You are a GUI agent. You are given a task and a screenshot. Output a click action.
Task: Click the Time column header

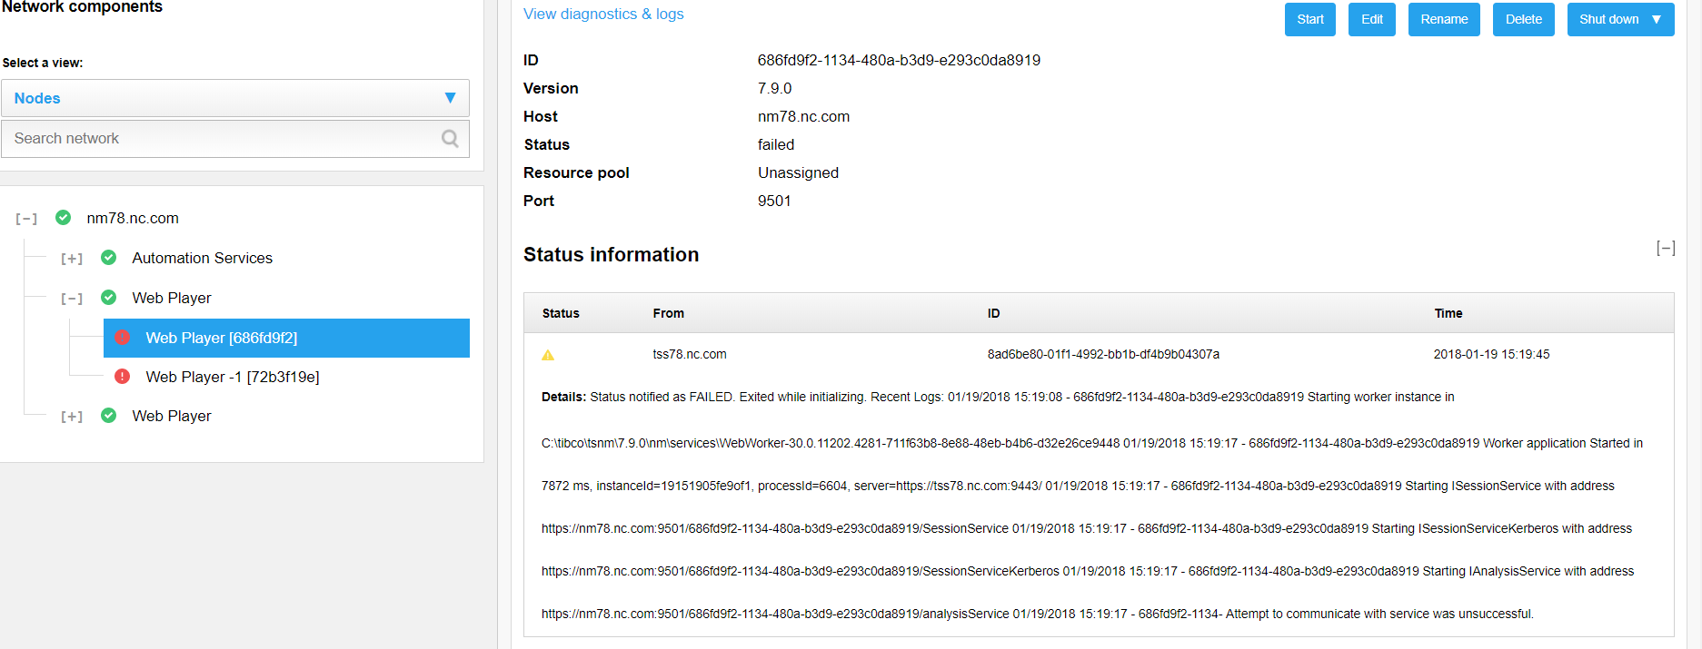point(1448,313)
